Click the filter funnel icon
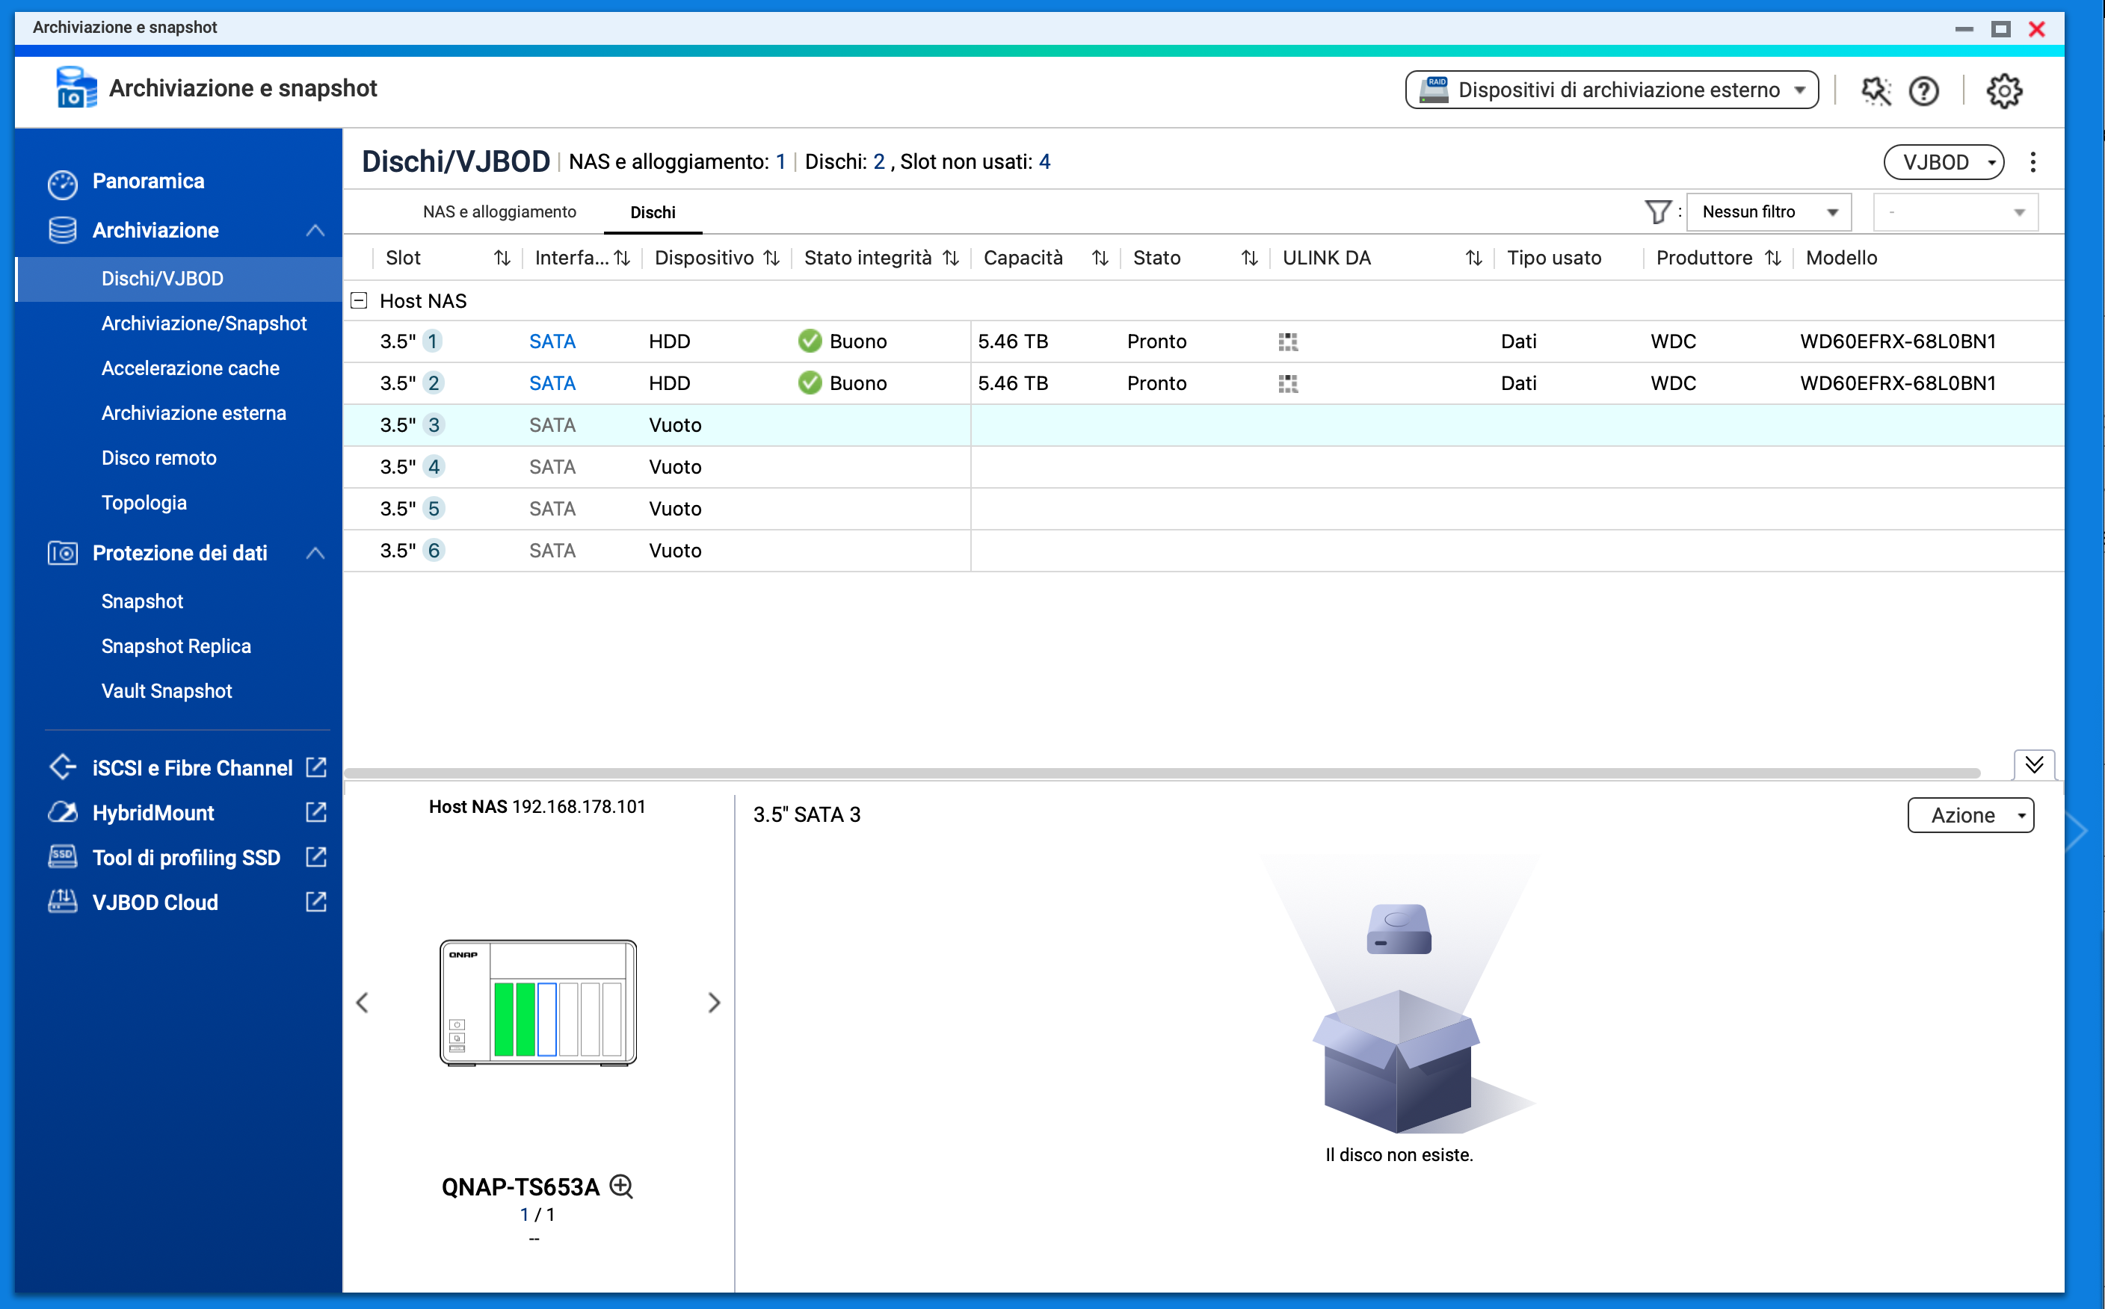Image resolution: width=2105 pixels, height=1309 pixels. pos(1657,212)
